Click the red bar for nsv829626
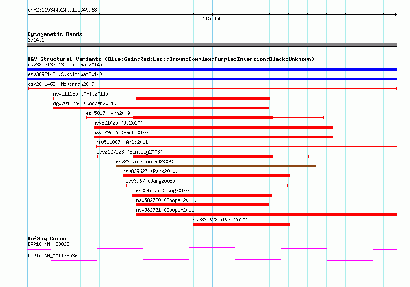This screenshot has height=287, width=410. [x=213, y=137]
